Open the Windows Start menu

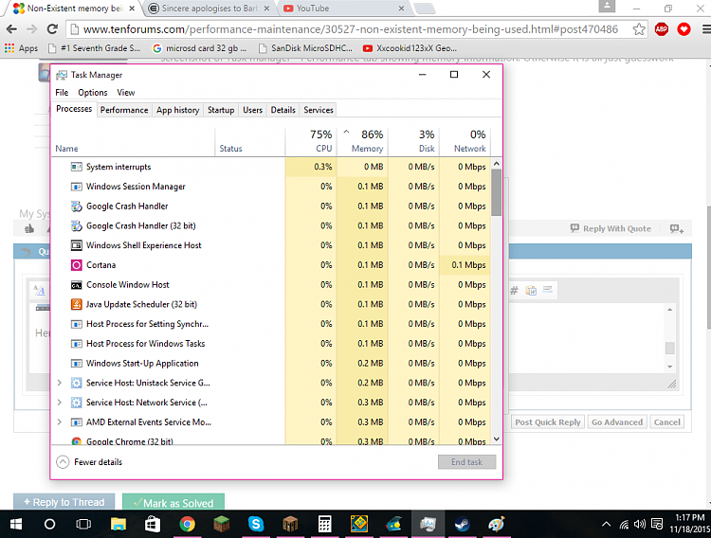(x=16, y=525)
